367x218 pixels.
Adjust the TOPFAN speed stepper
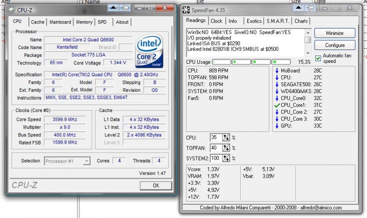pyautogui.click(x=226, y=148)
